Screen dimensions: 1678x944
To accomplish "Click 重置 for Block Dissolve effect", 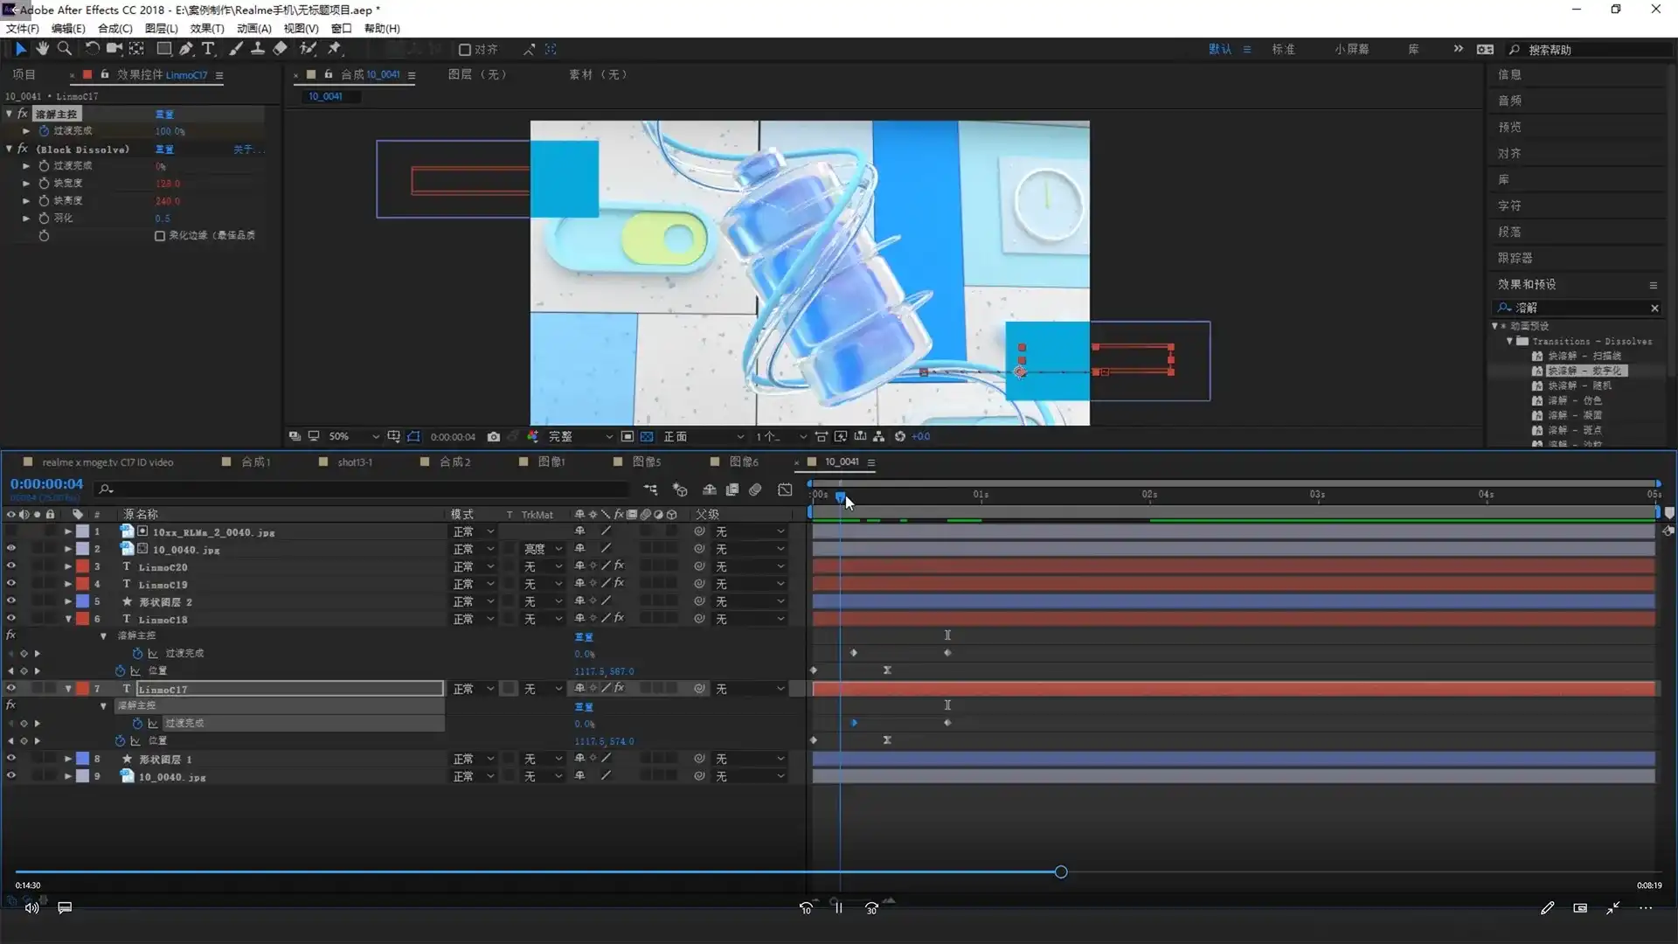I will [x=164, y=149].
